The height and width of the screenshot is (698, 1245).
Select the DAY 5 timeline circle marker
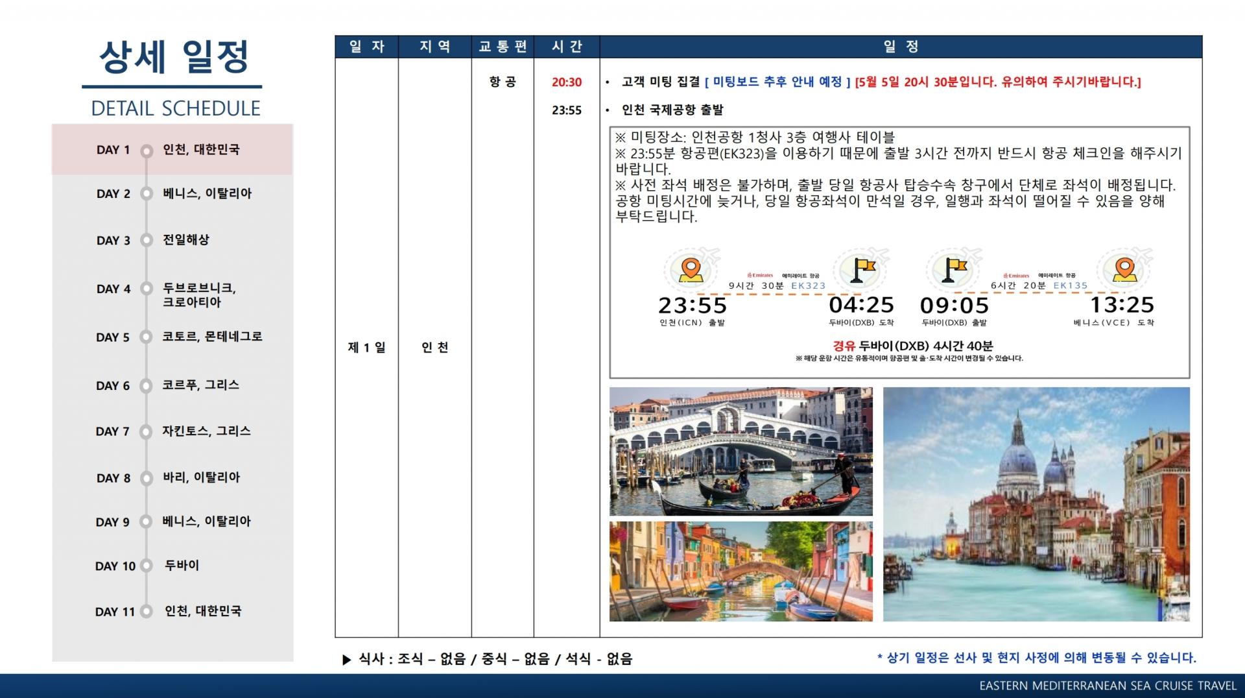147,337
